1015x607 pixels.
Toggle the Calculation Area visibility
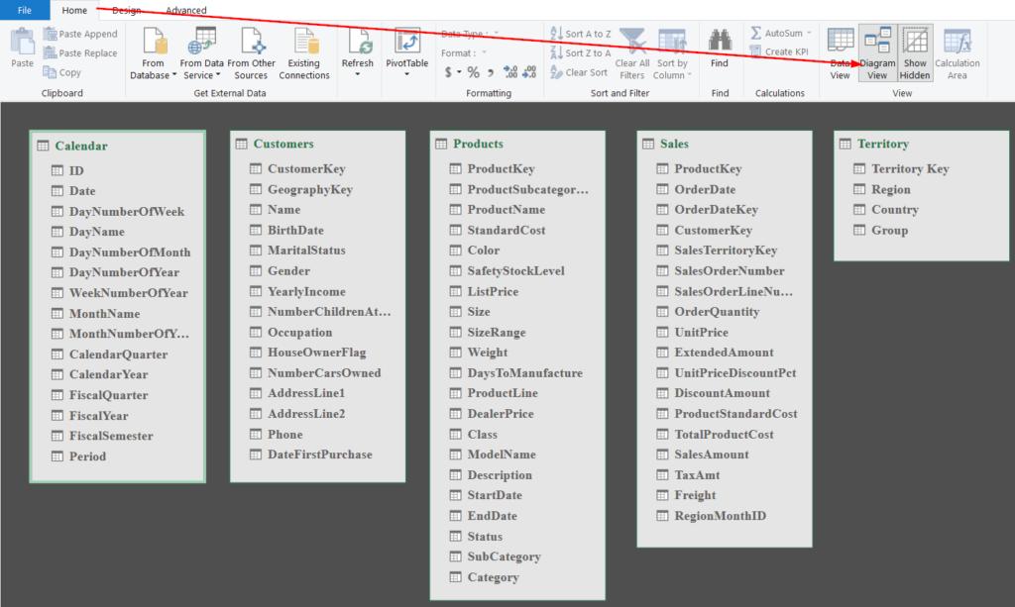(x=957, y=53)
